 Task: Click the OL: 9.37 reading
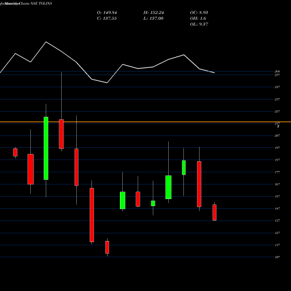pyautogui.click(x=199, y=24)
